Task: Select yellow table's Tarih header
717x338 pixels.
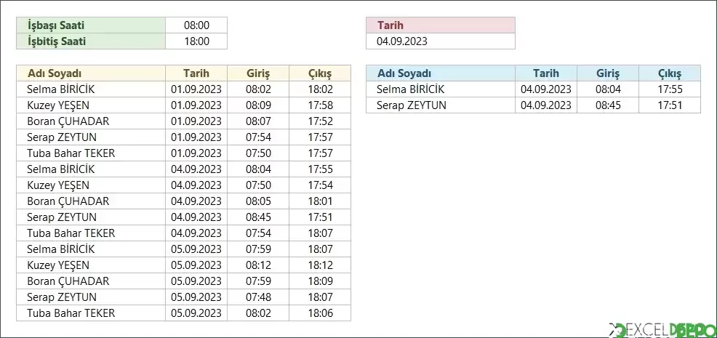Action: [196, 73]
